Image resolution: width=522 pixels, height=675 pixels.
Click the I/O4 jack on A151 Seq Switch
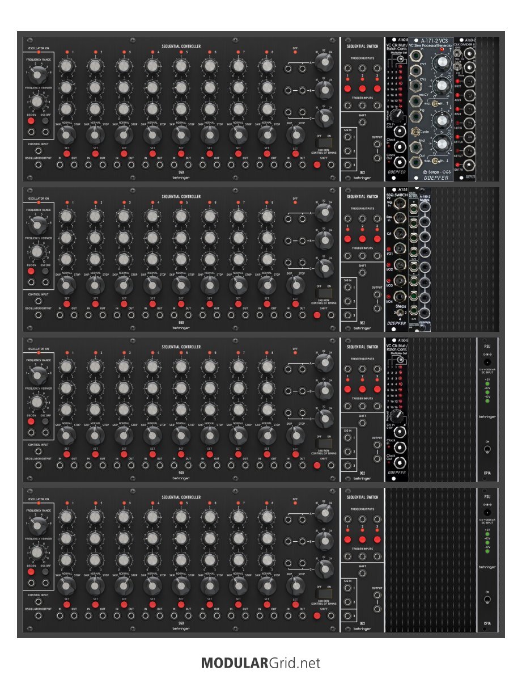[400, 296]
